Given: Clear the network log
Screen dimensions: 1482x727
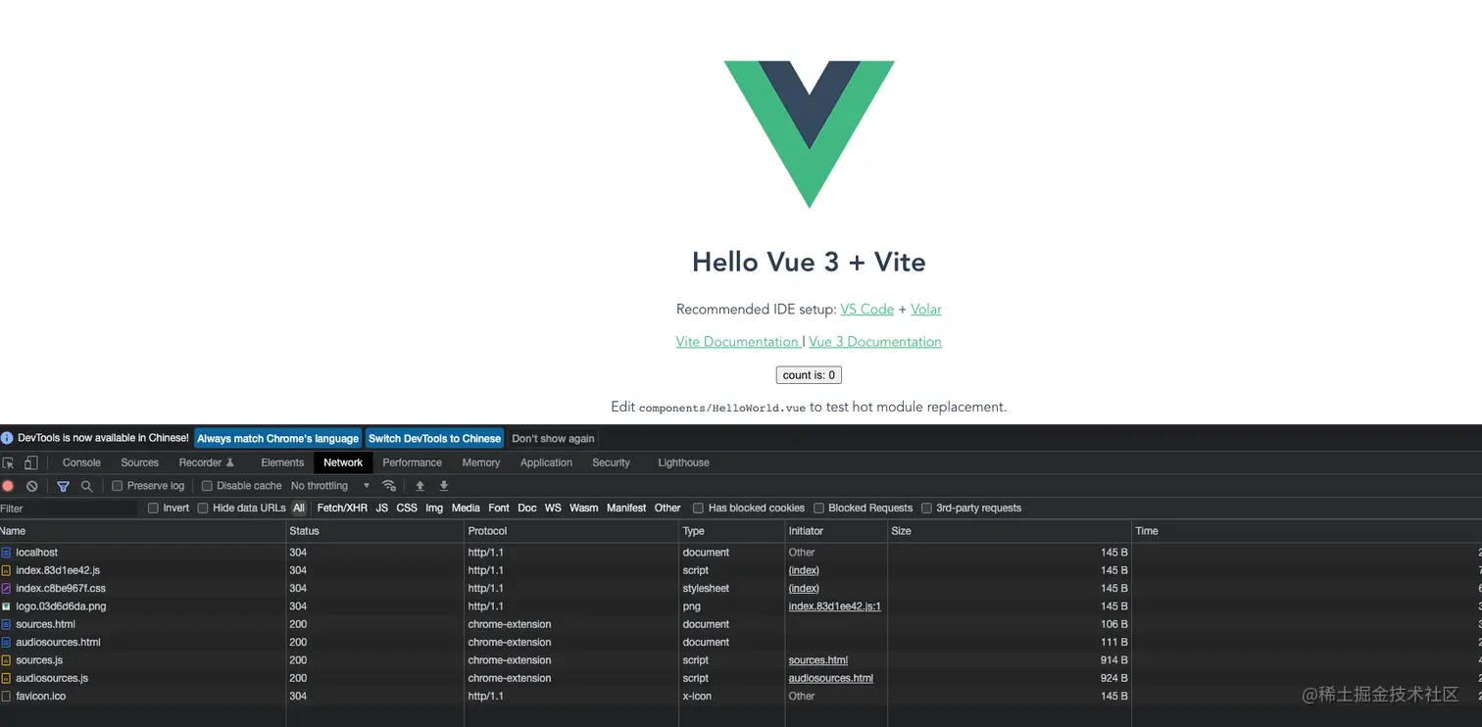Looking at the screenshot, I should pos(32,486).
